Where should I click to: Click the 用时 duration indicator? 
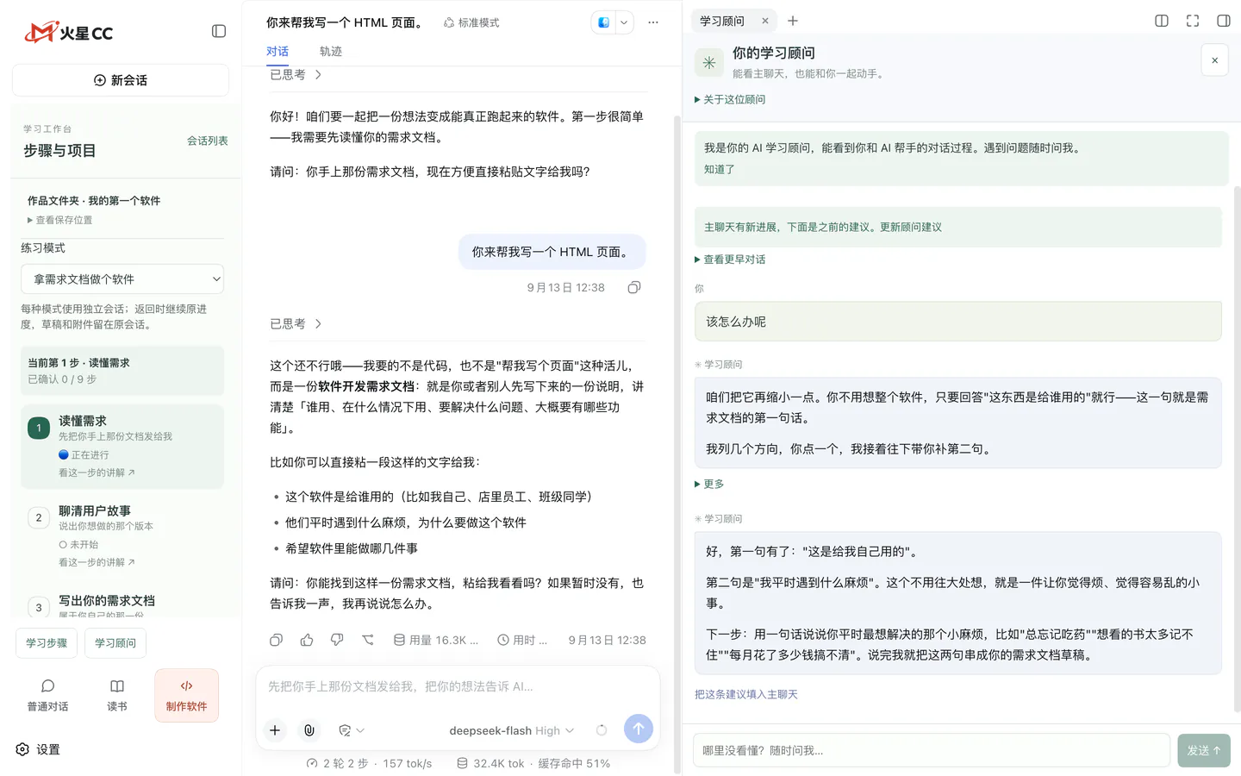[x=522, y=640]
